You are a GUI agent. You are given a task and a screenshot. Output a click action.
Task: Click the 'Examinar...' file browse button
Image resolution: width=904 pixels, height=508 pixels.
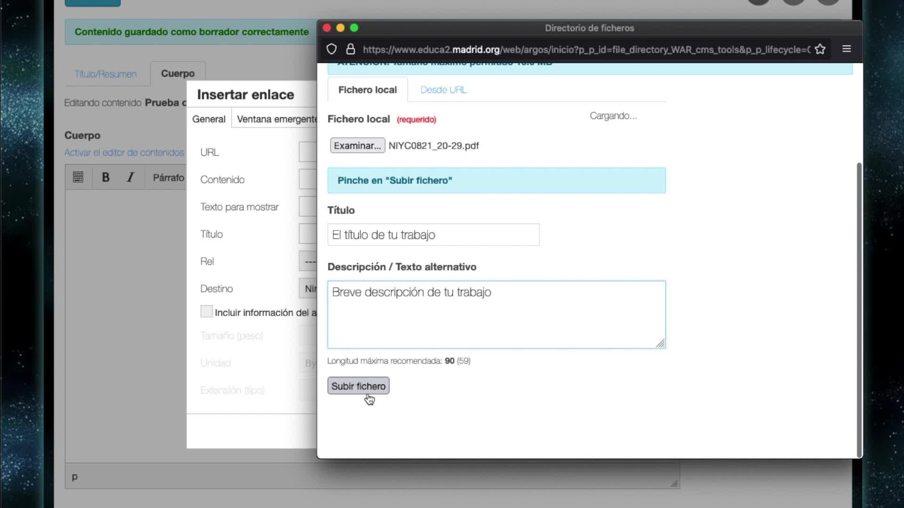[x=357, y=146]
